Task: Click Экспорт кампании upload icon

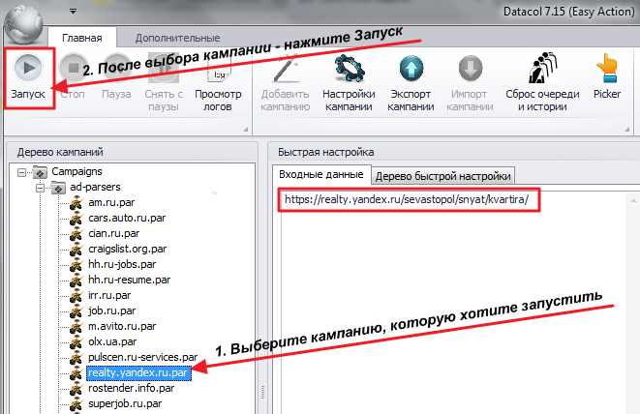Action: (x=411, y=68)
